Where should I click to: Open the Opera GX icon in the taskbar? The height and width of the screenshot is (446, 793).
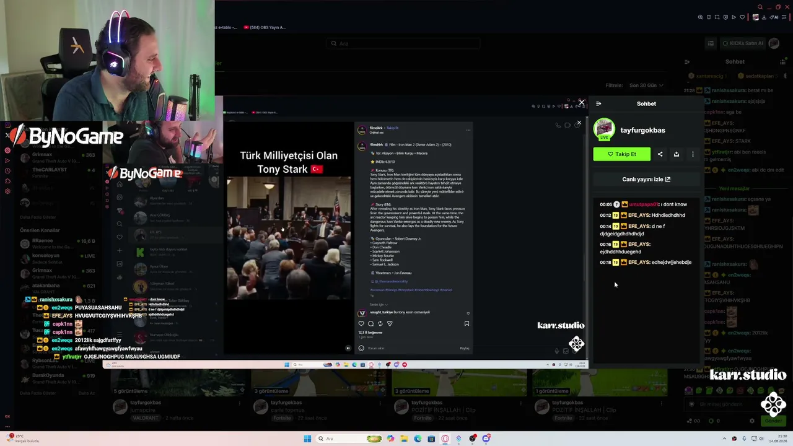point(445,439)
